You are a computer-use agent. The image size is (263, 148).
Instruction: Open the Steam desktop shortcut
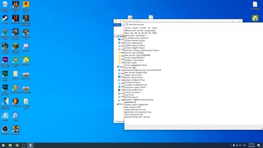tap(5, 19)
